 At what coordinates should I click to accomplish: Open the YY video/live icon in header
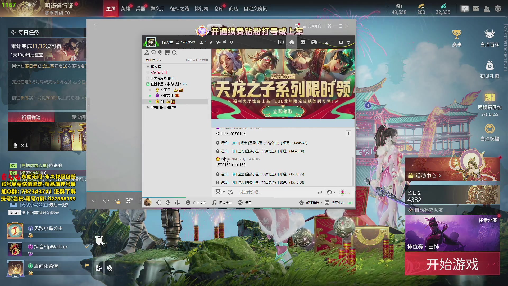pyautogui.click(x=281, y=42)
